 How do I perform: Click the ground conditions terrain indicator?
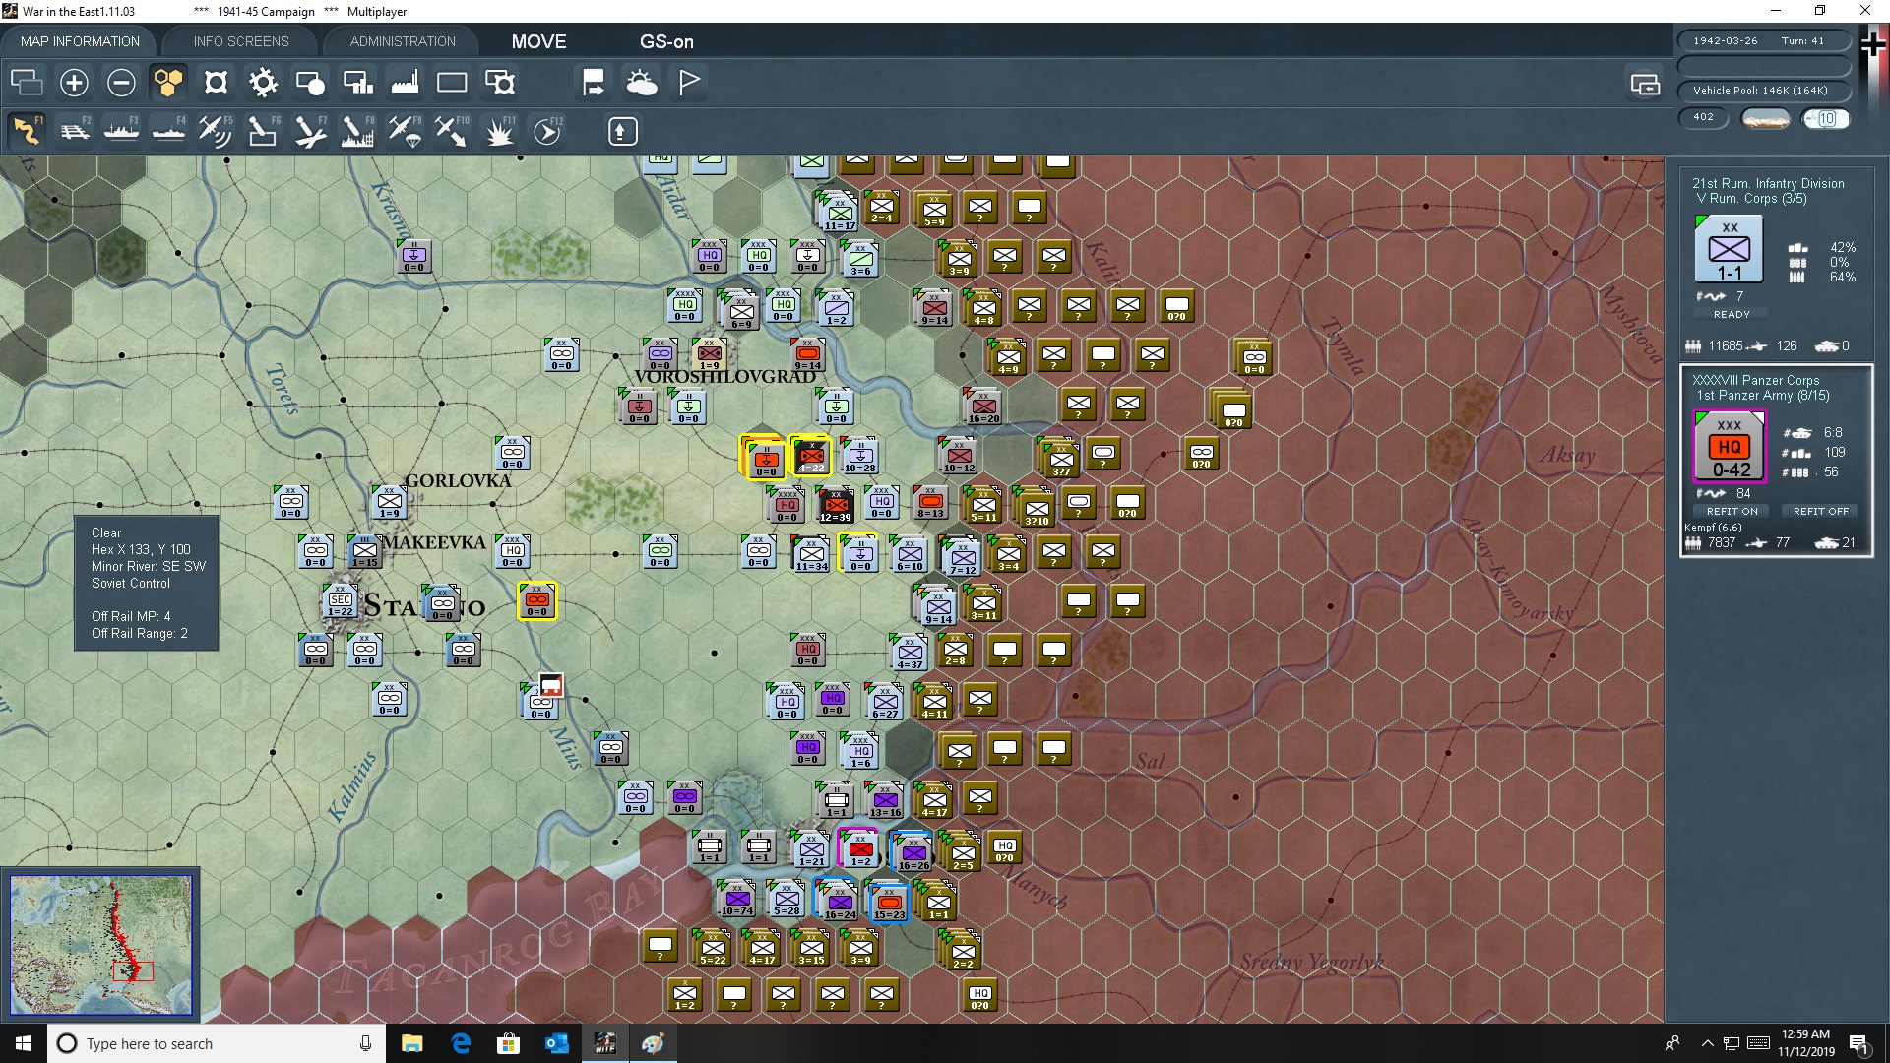[x=1765, y=119]
